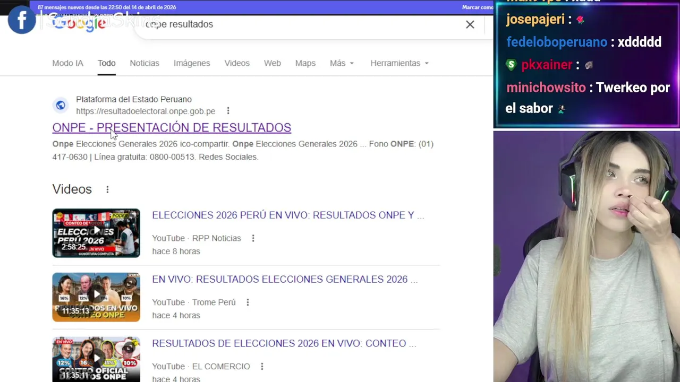Open the three-dot menu next to RPP Noticias
680x382 pixels.
coord(253,238)
